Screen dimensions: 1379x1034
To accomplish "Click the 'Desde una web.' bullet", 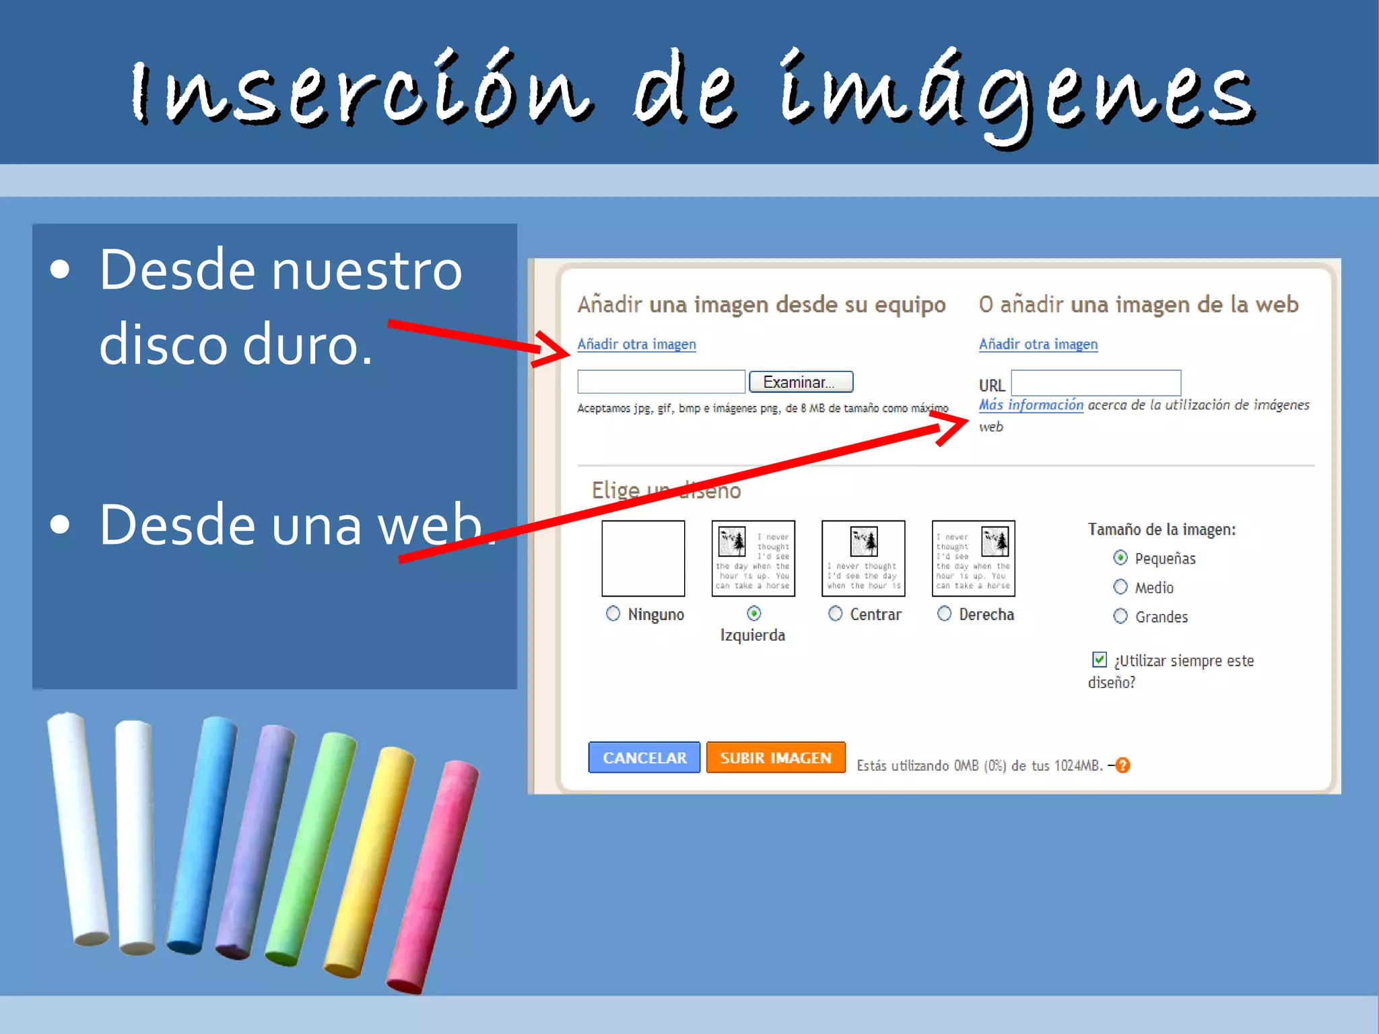I will [x=297, y=524].
